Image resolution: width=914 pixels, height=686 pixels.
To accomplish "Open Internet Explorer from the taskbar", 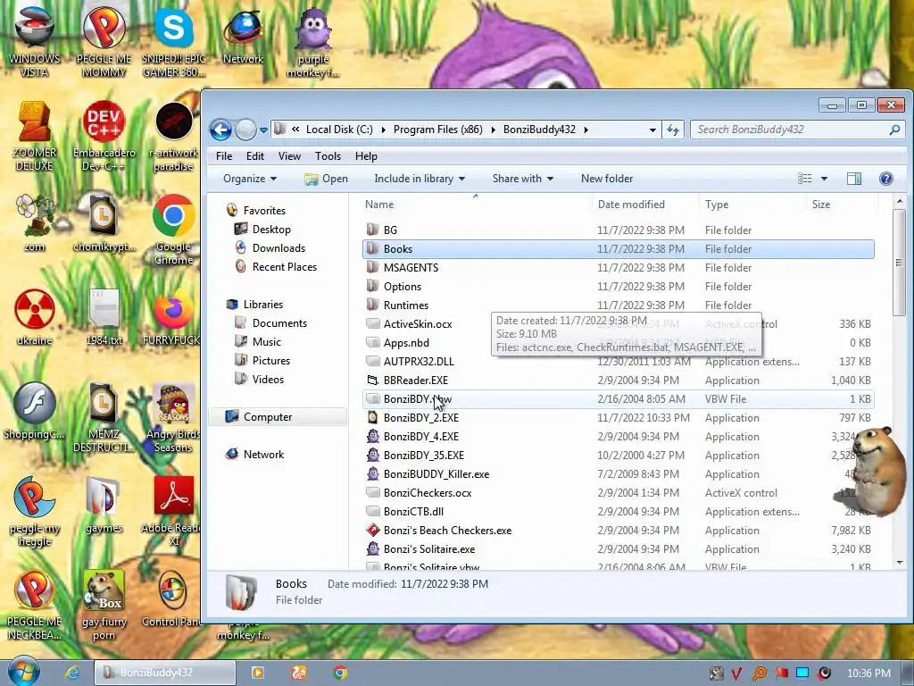I will pos(71,673).
